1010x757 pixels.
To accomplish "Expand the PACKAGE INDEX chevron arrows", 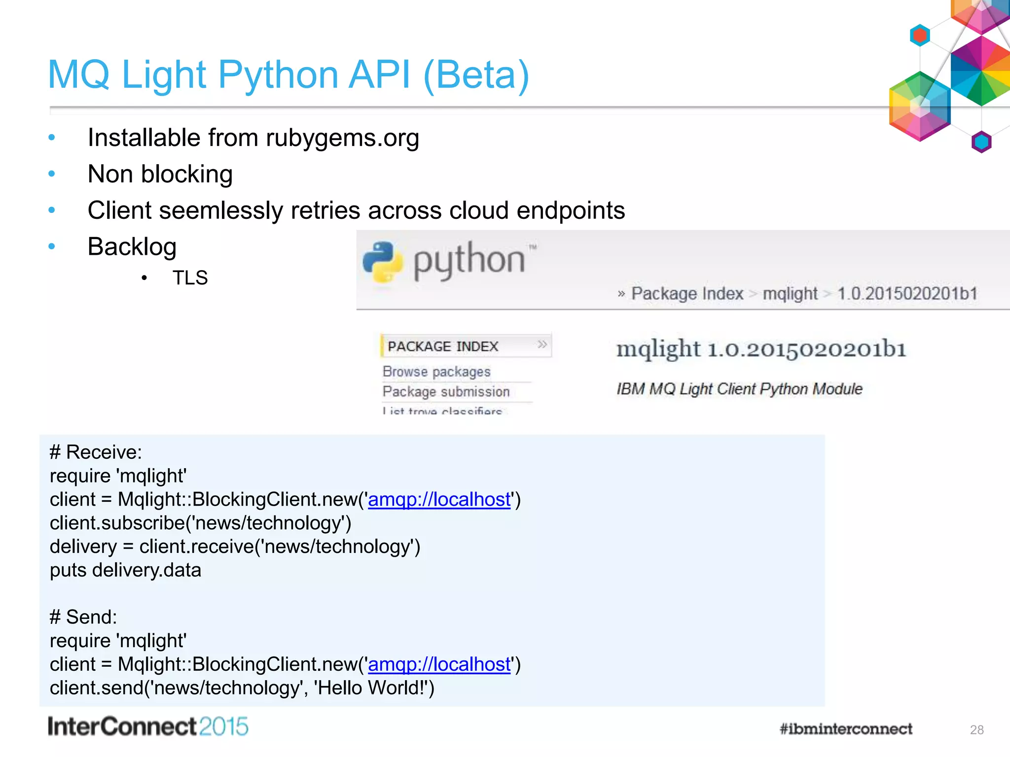I will (542, 344).
